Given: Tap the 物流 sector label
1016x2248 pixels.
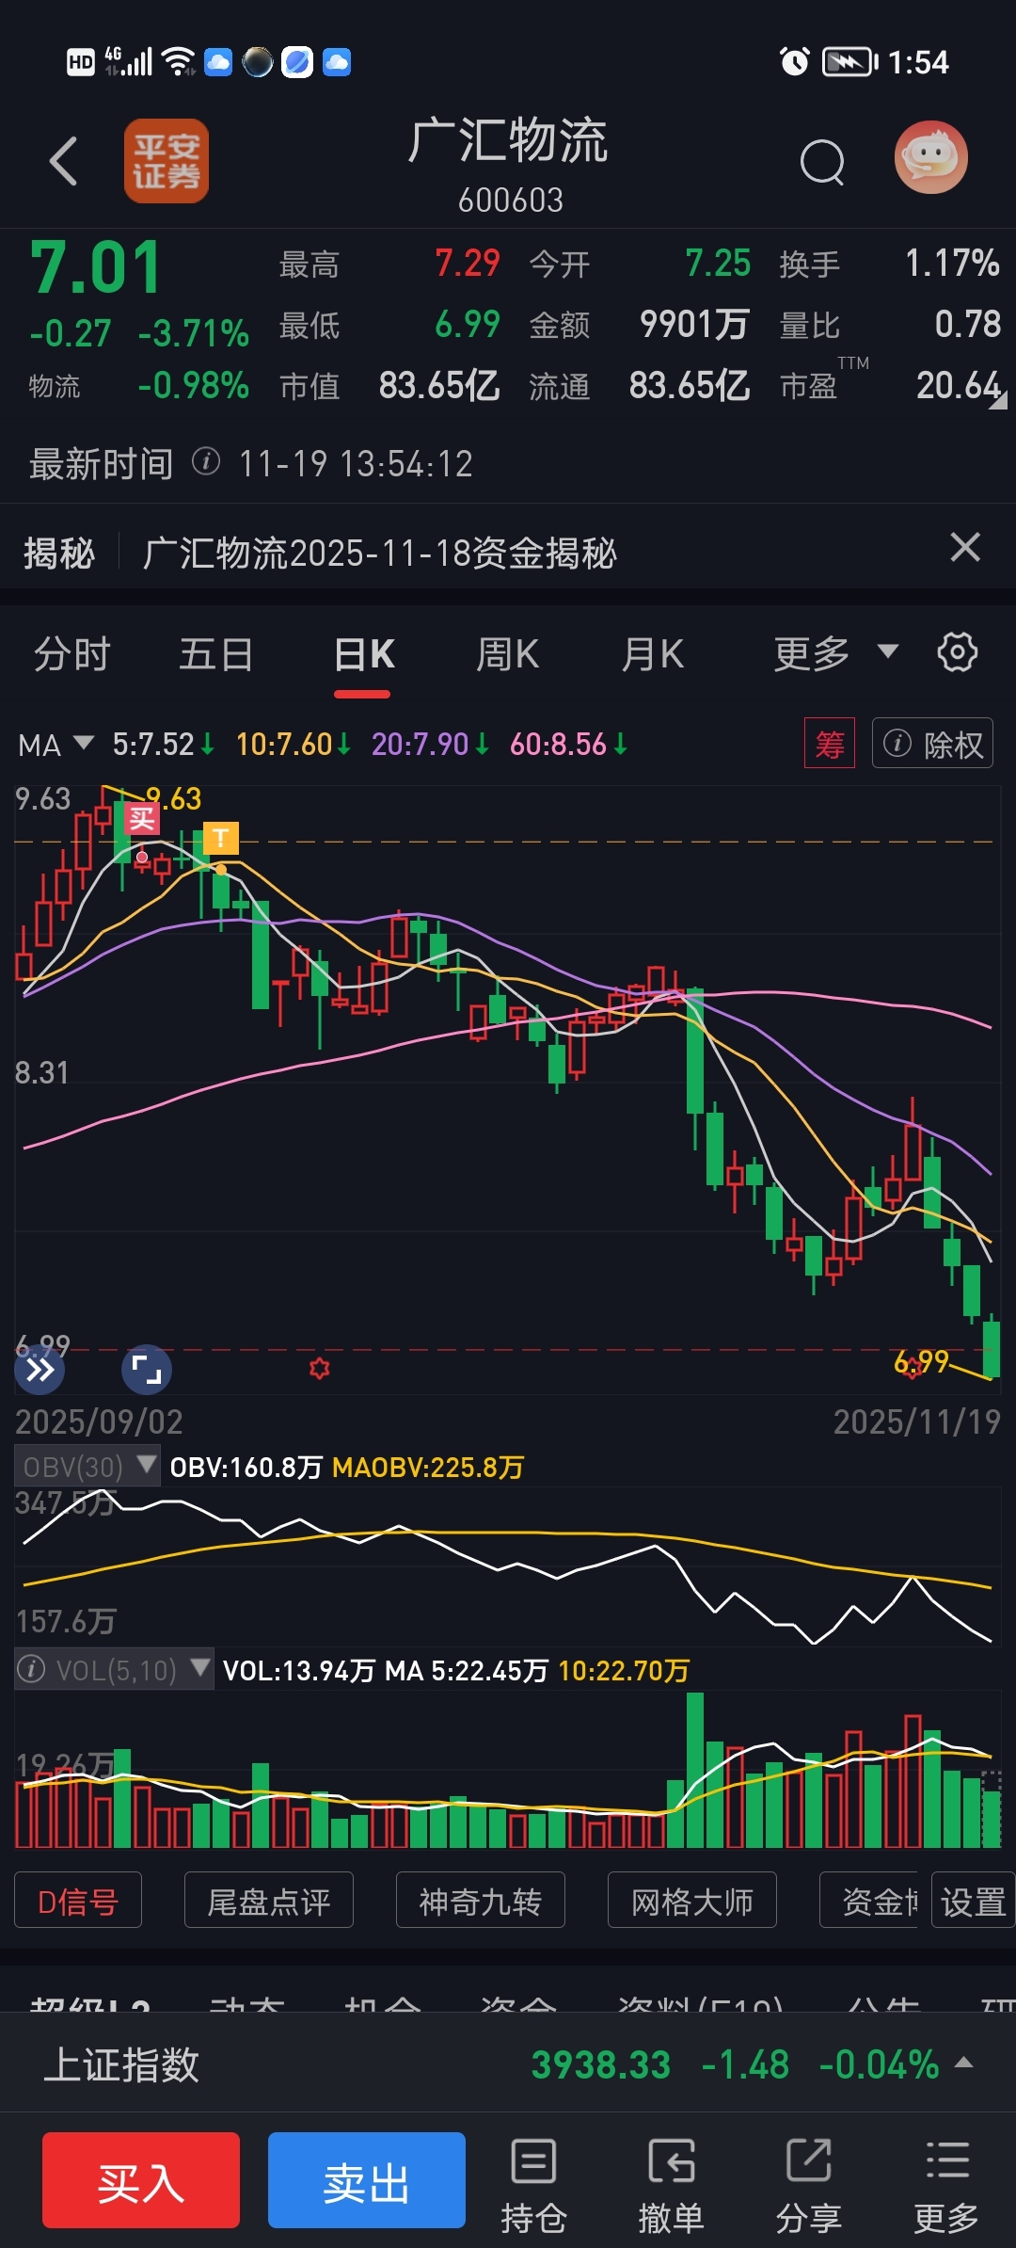Looking at the screenshot, I should pyautogui.click(x=55, y=386).
